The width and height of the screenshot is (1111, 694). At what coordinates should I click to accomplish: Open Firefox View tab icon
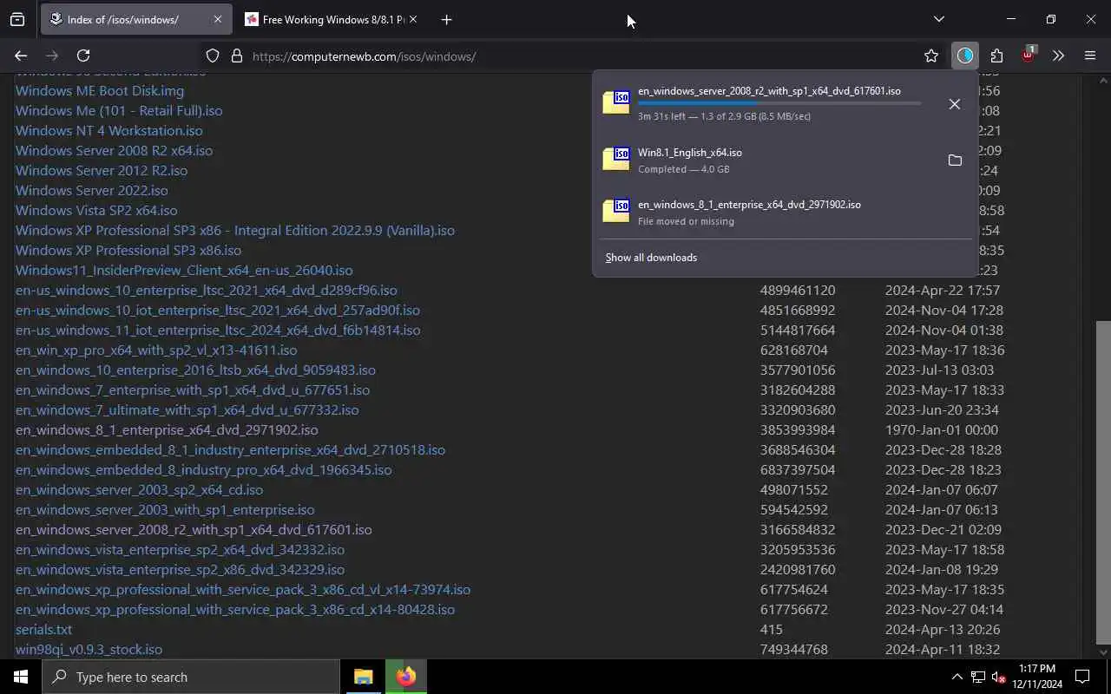(17, 19)
